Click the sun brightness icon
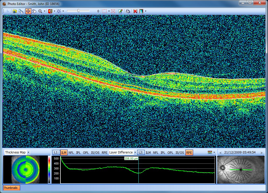Image resolution: width=268 pixels, height=193 pixels. point(59,11)
